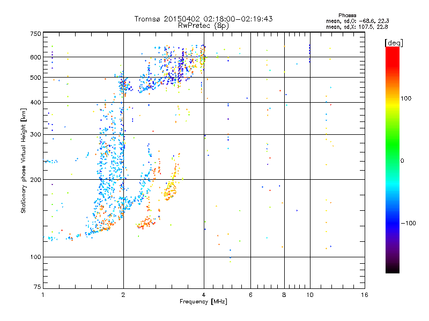429x321 pixels.
Task: Click the colorbar '-100' tick label
Action: click(x=408, y=223)
